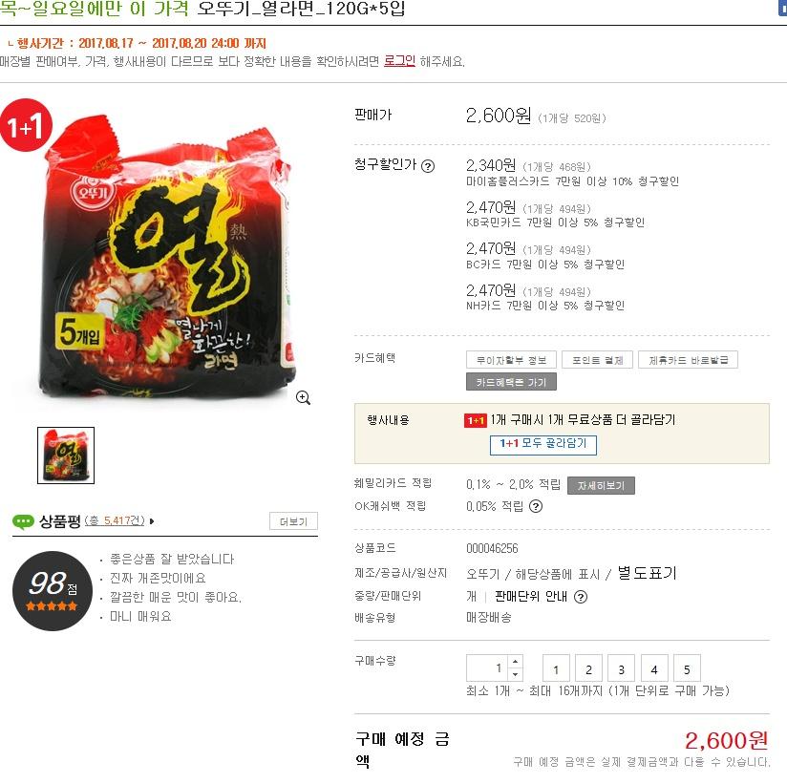Open the OK캐쉬백 적립 help icon
The height and width of the screenshot is (784, 787).
[x=536, y=506]
